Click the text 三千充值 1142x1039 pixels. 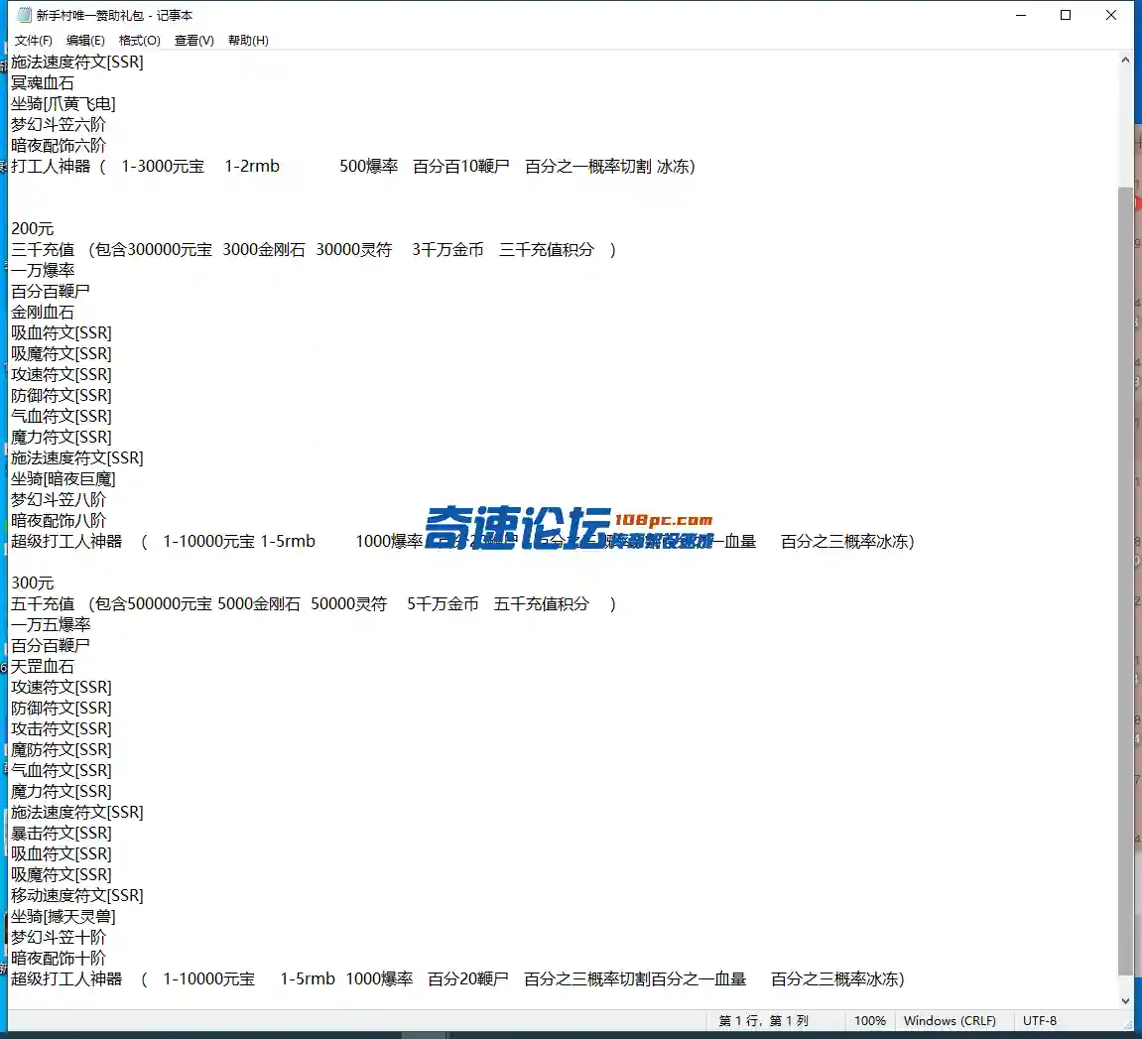coord(43,250)
